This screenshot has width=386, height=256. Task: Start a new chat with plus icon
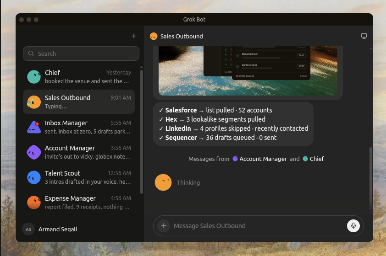pyautogui.click(x=134, y=36)
